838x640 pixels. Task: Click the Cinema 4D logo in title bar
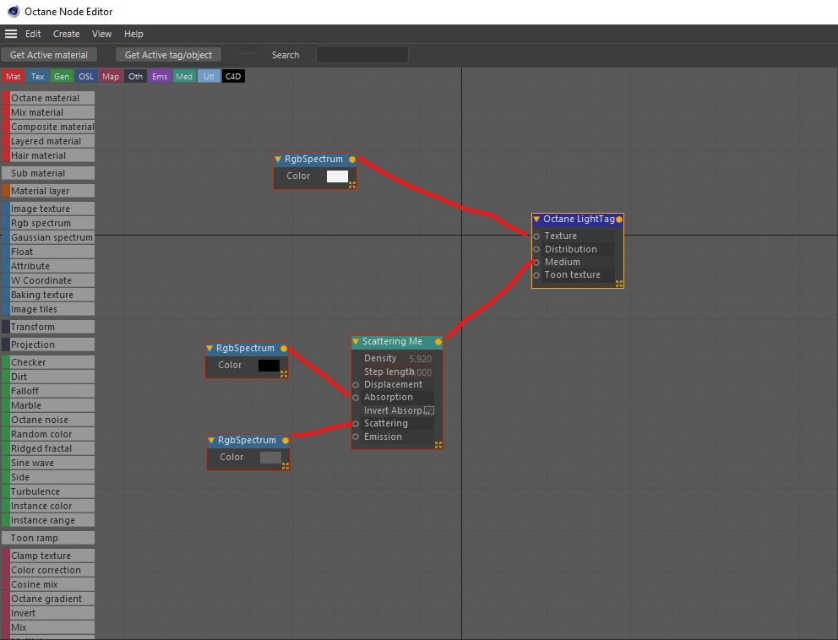pyautogui.click(x=14, y=11)
